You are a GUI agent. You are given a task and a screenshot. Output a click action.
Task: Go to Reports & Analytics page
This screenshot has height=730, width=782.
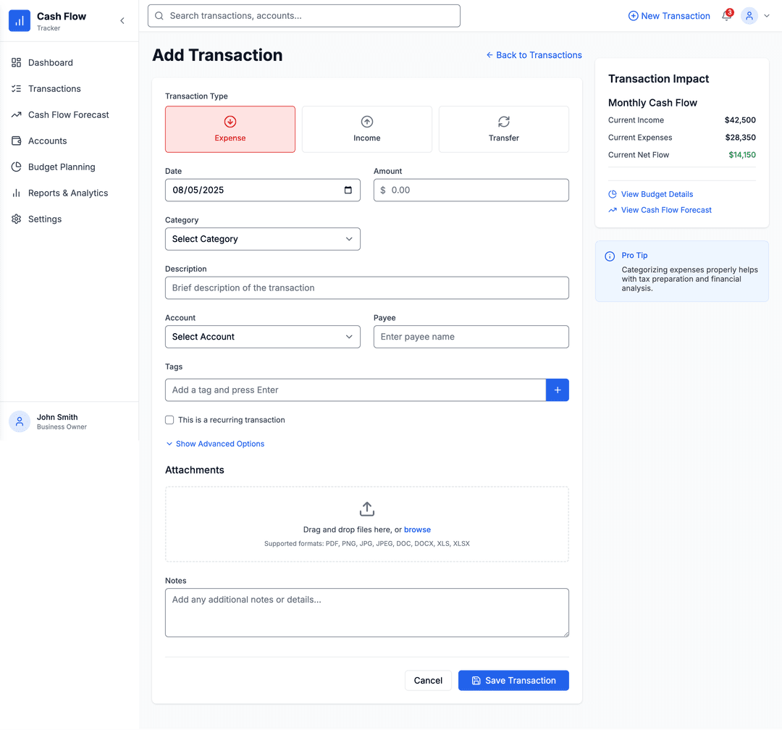point(68,193)
